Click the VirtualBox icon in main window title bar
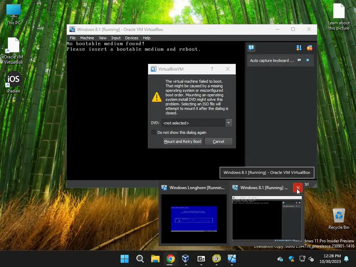Viewport: 356px width, 267px height. click(72, 29)
